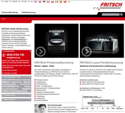The width and height of the screenshot is (125, 113).
Task: Open Backenbrecher / Scheibenmühlen link
Action: pyautogui.click(x=48, y=88)
